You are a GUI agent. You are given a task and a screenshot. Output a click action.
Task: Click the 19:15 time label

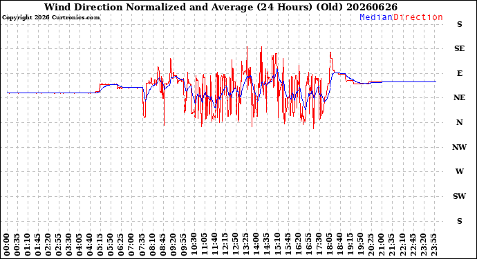[x=350, y=244]
